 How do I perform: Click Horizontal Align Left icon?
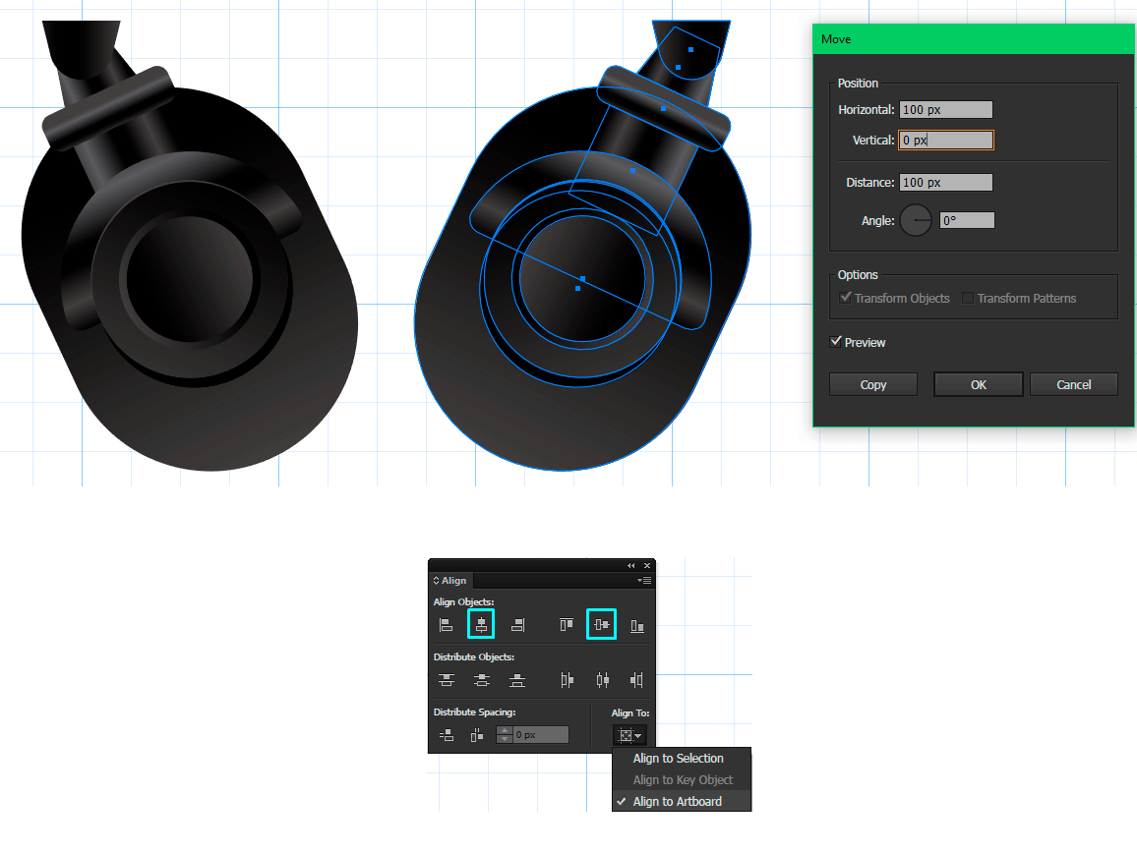(447, 624)
